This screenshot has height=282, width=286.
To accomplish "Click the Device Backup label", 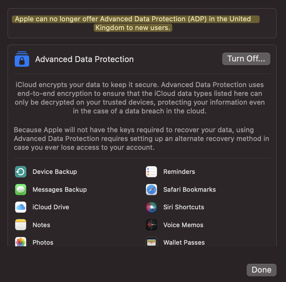I will click(55, 172).
